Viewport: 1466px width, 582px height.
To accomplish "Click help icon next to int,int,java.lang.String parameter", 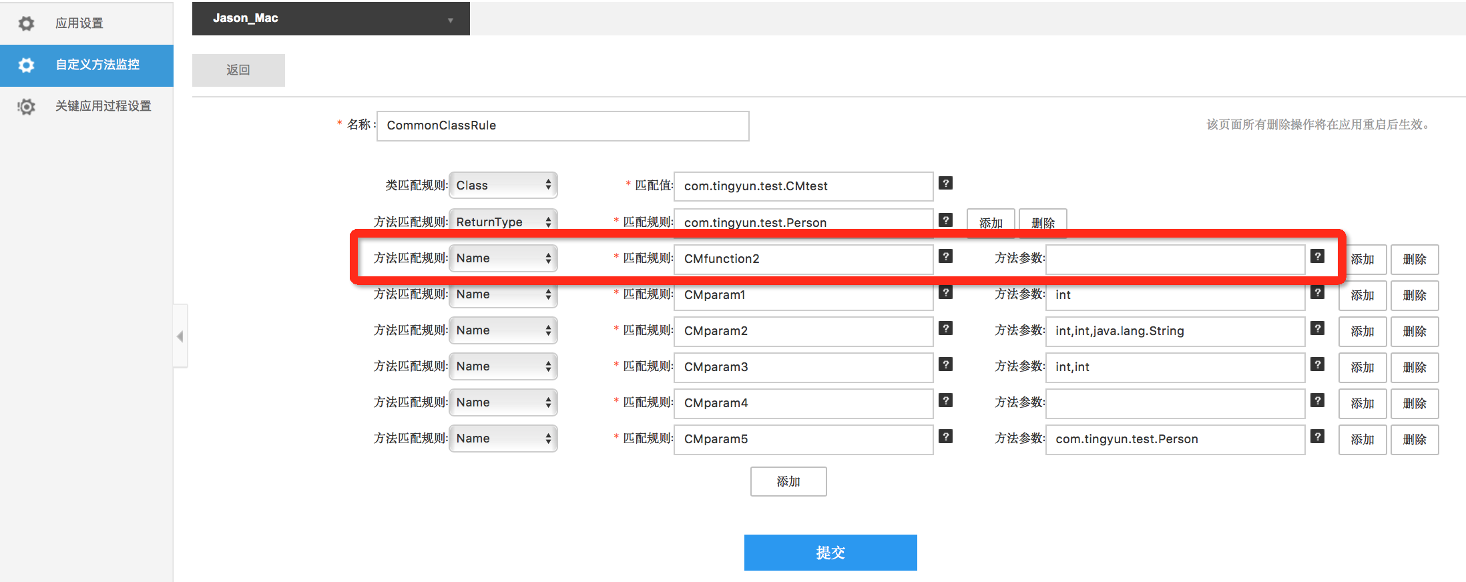I will (x=1316, y=328).
